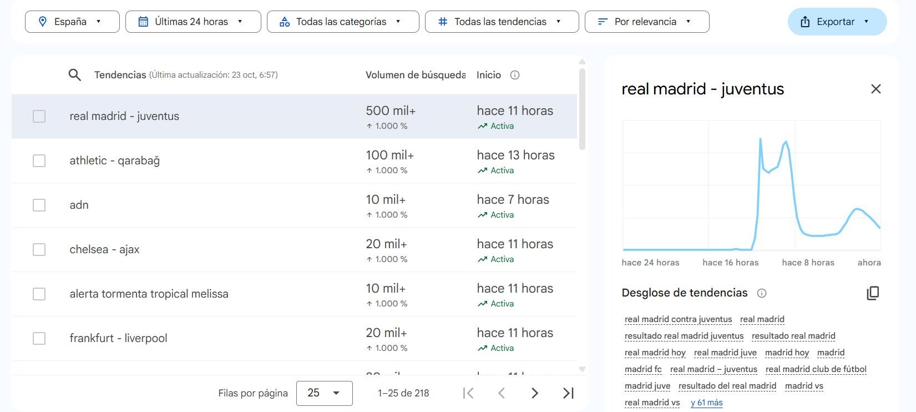Click the categories shapes icon
This screenshot has width=916, height=412.
point(285,22)
